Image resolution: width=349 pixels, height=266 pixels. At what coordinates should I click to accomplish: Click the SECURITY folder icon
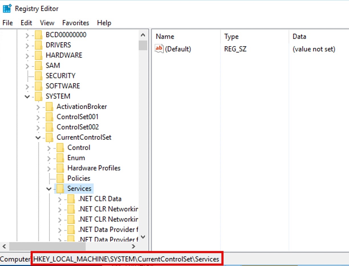[x=38, y=76]
